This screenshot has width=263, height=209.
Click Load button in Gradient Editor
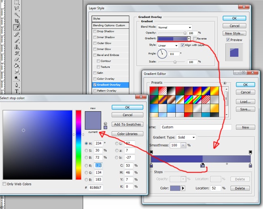245,102
